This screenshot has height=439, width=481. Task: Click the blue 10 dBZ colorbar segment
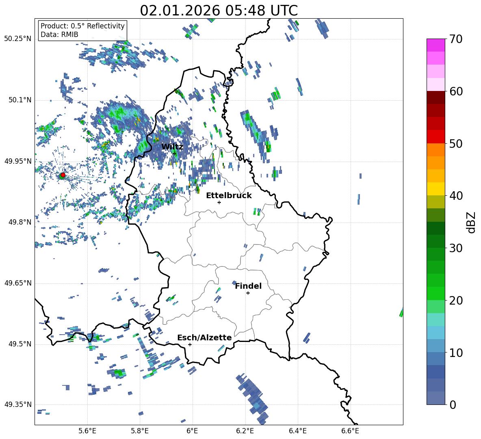(435, 346)
